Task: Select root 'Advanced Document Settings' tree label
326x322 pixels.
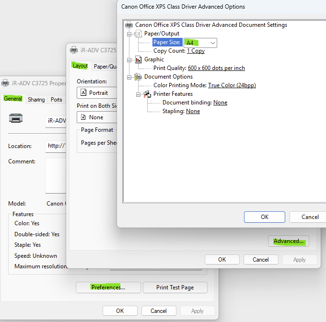Action: (211, 25)
